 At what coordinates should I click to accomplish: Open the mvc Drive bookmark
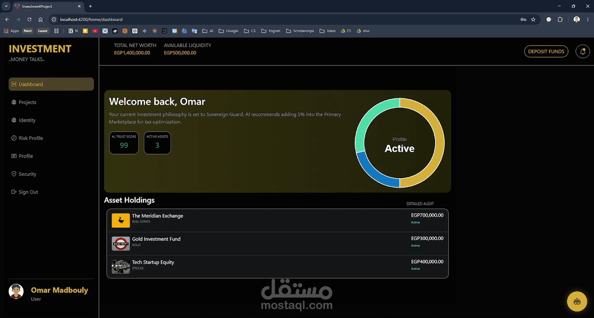363,31
